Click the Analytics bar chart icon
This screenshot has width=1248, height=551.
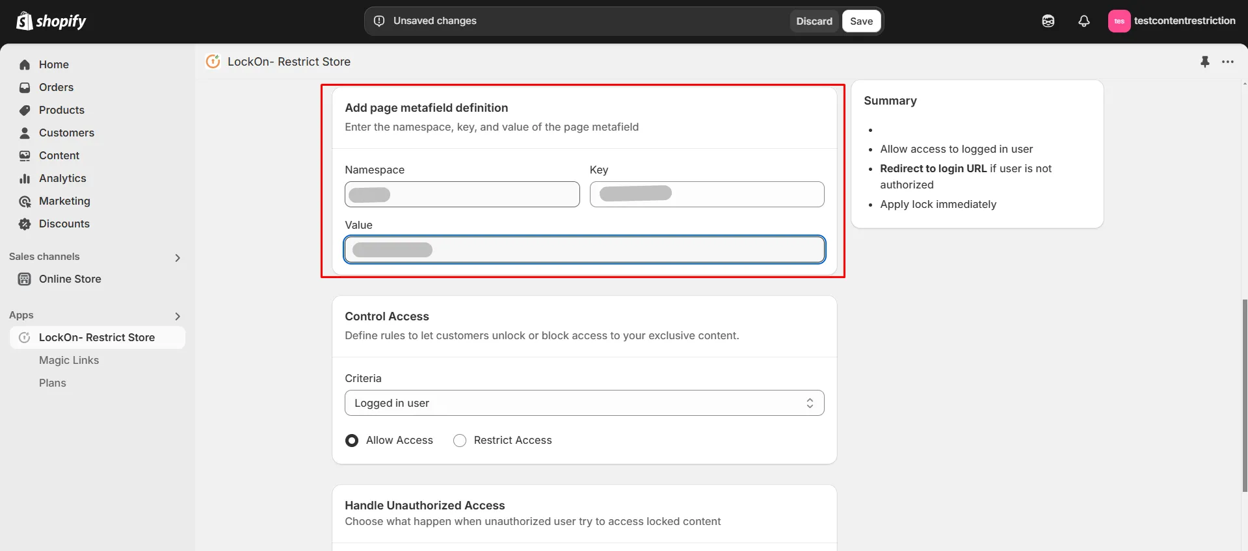[x=25, y=178]
